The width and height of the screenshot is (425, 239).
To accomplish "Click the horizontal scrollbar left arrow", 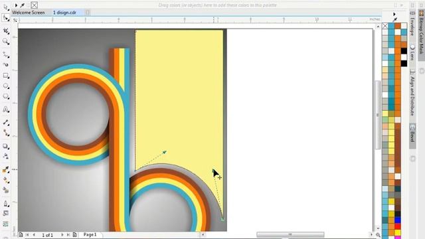I will pos(203,234).
